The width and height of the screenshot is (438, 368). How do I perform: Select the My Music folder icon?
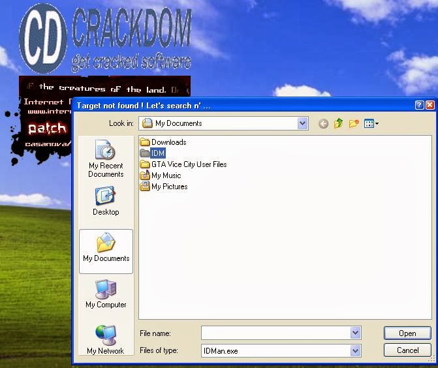145,175
